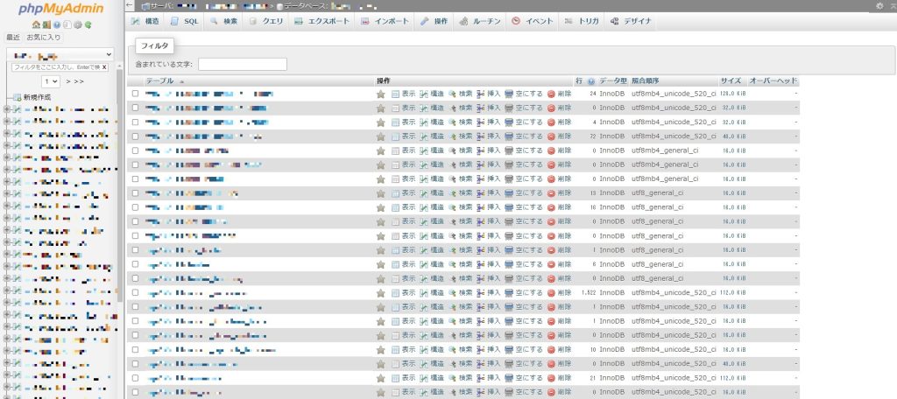
Task: Click the お気に入り button
Action: coord(44,37)
